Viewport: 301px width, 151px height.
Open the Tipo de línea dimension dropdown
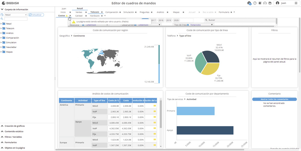pyautogui.click(x=212, y=25)
